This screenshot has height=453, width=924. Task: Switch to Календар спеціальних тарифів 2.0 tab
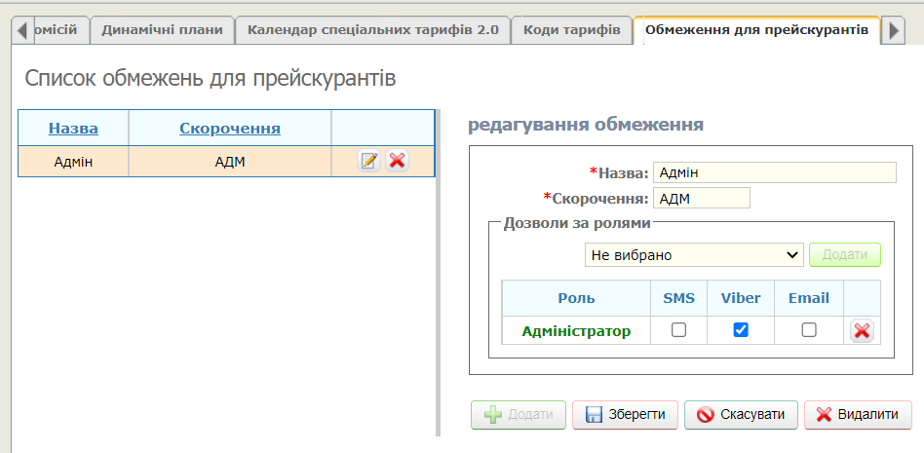coord(373,30)
